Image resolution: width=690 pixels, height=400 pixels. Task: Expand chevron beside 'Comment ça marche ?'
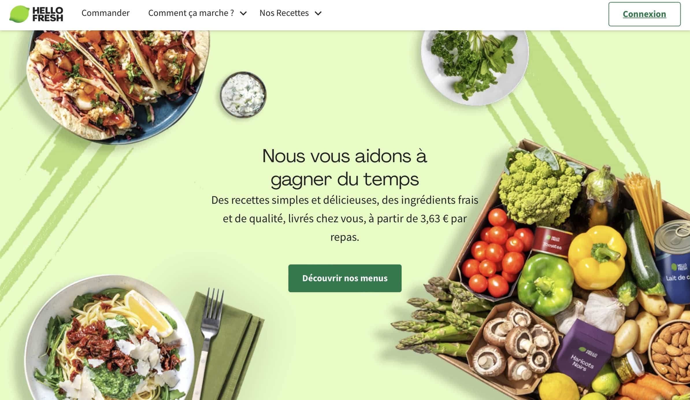[x=244, y=13]
